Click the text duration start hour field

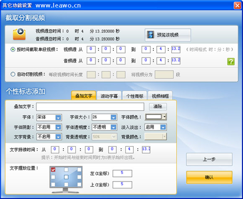click(x=55, y=150)
